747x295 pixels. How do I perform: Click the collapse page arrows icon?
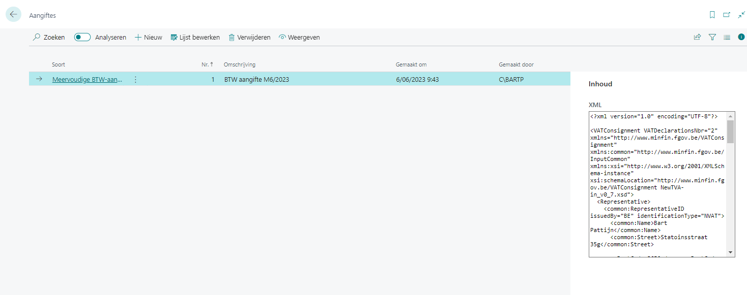pos(741,15)
